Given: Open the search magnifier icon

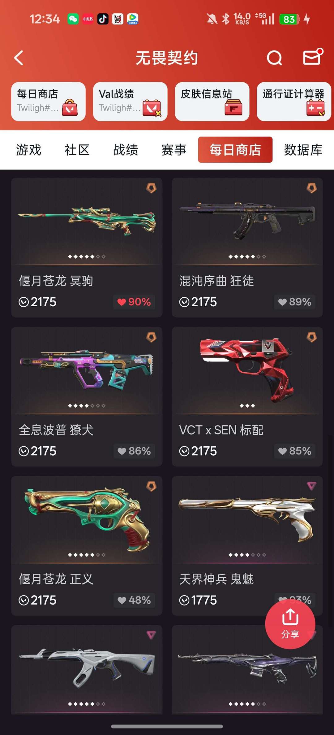Looking at the screenshot, I should click(x=274, y=58).
